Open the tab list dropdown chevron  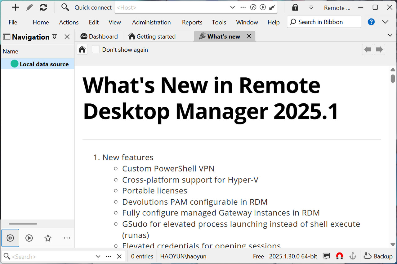(390, 36)
